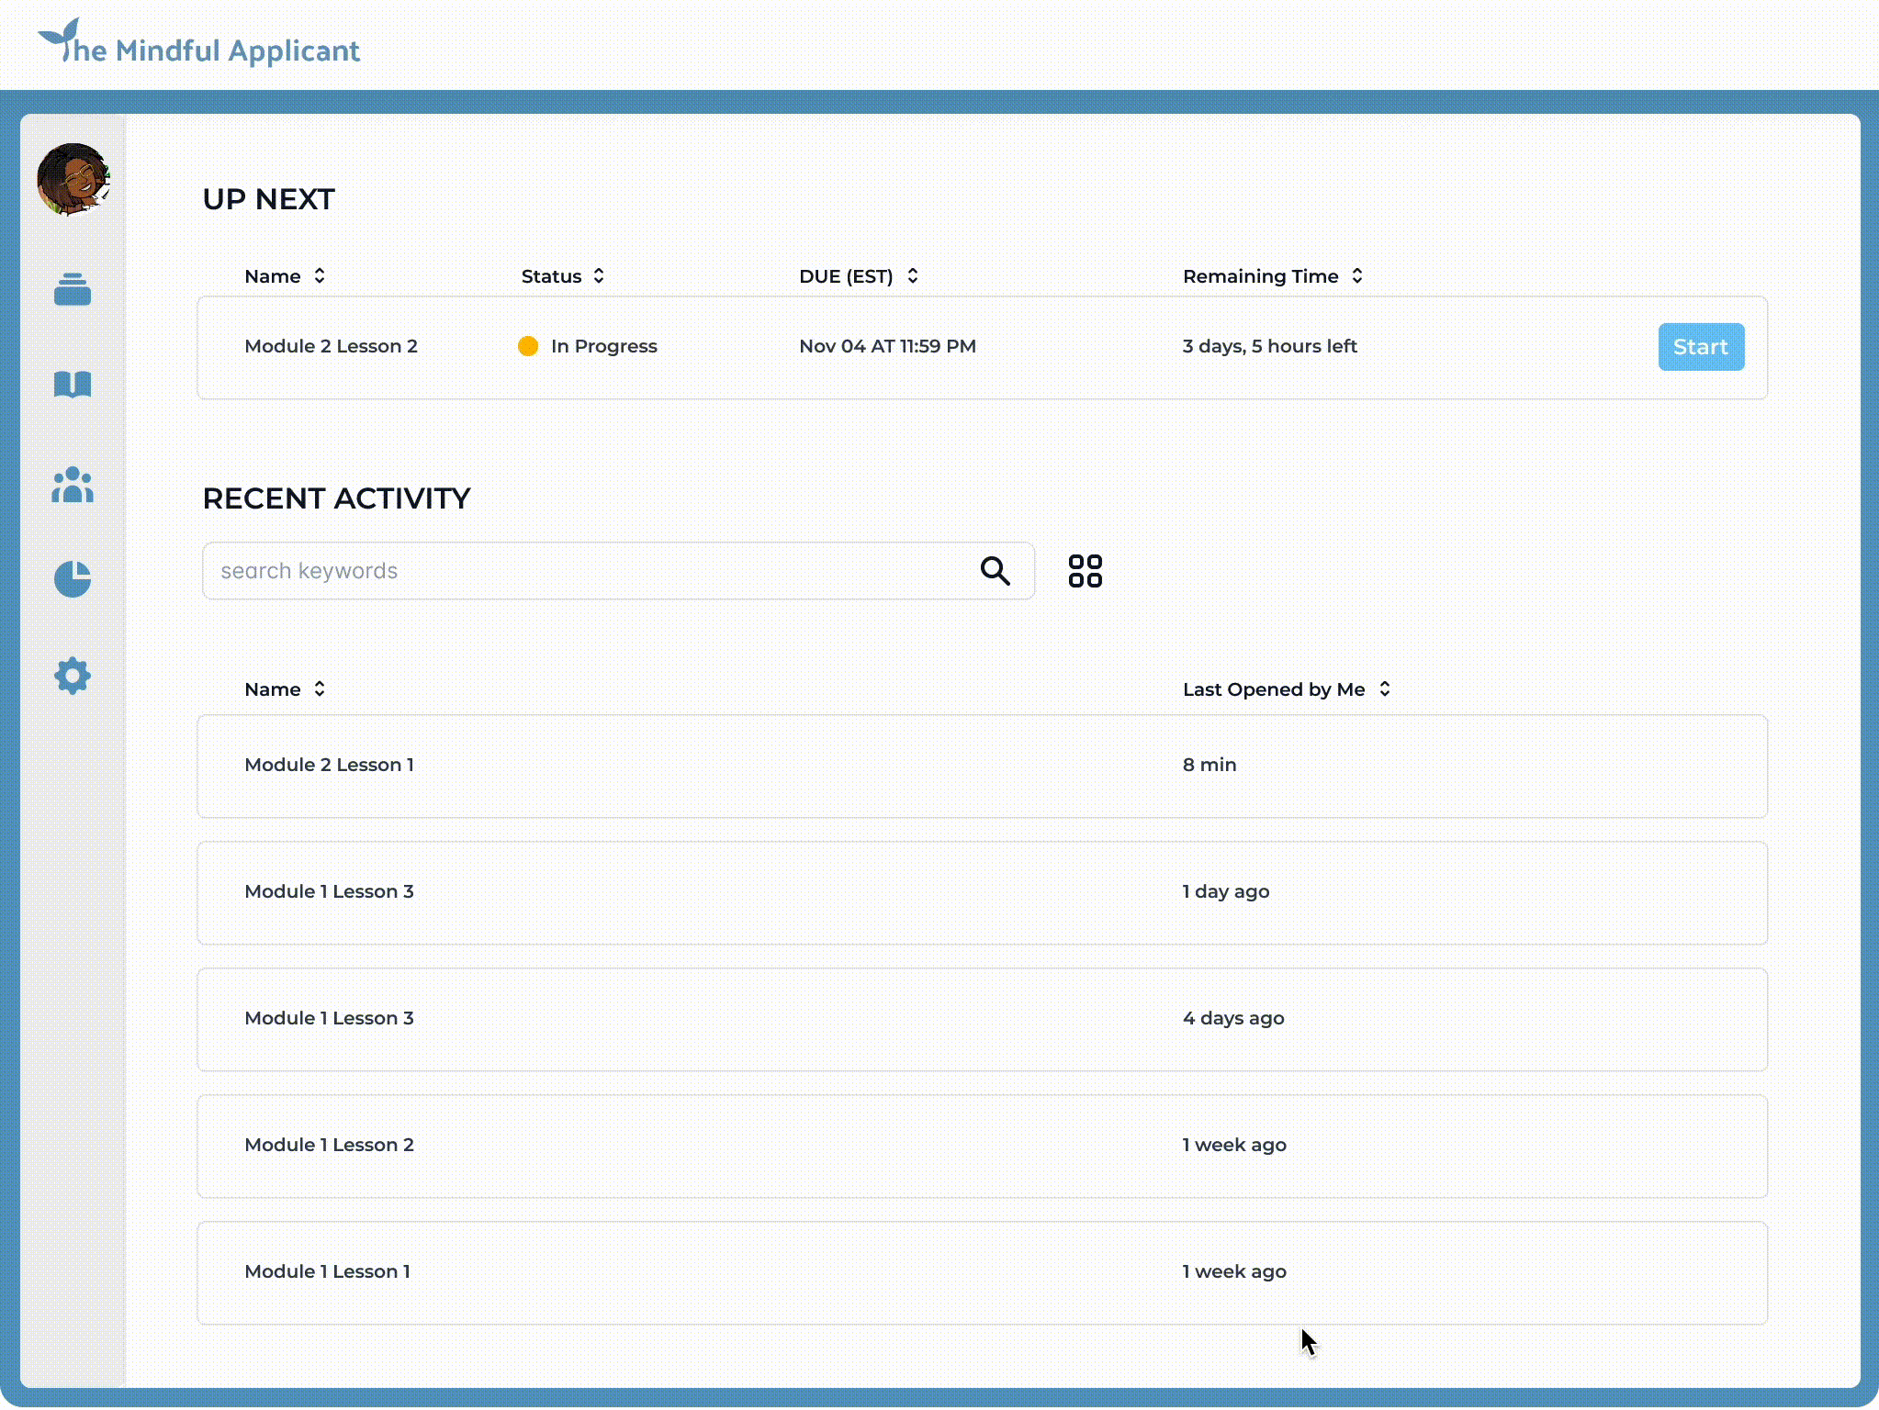The width and height of the screenshot is (1879, 1410).
Task: Sort by Remaining Time column
Action: [x=1272, y=276]
